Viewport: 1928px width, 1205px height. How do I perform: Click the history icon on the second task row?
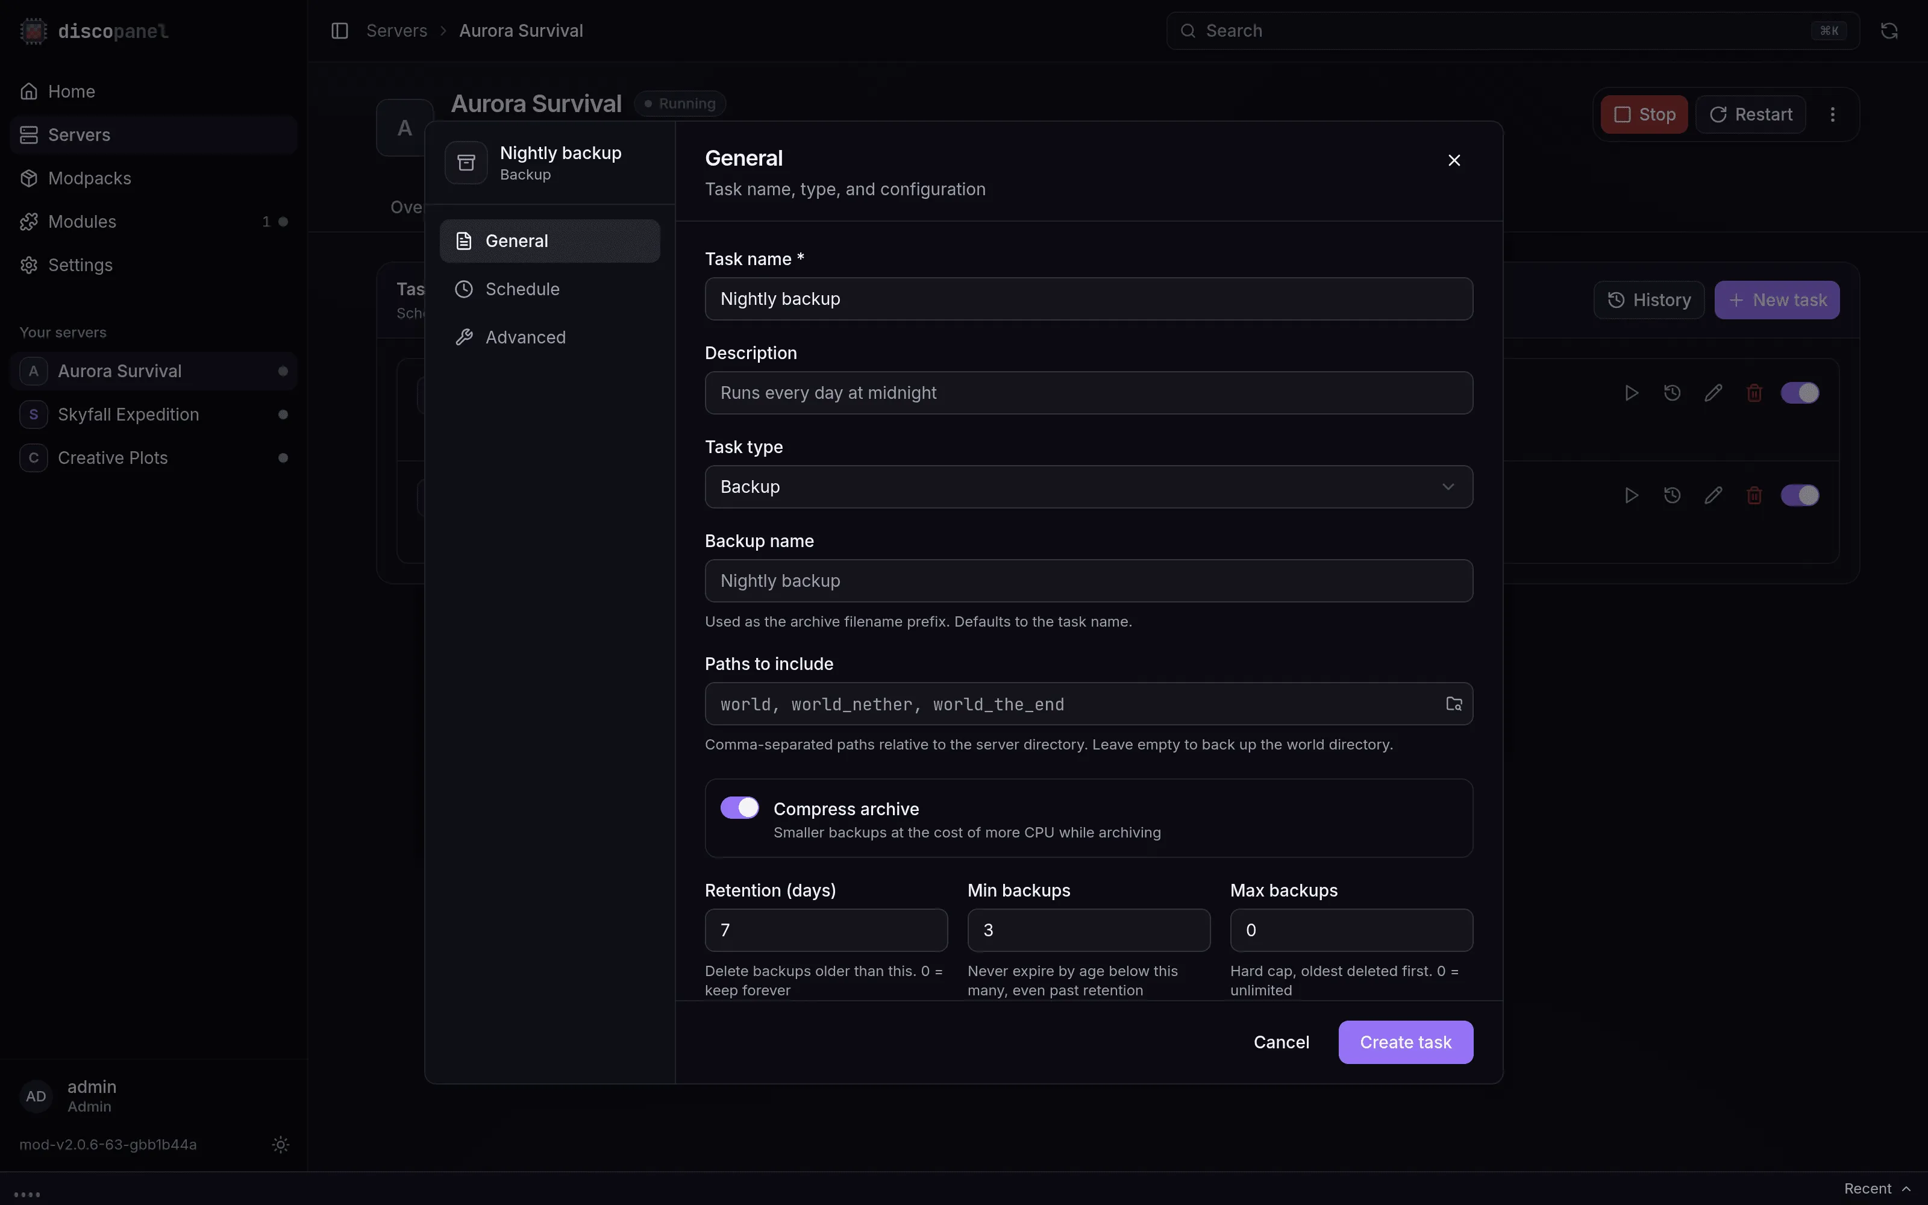(x=1673, y=496)
